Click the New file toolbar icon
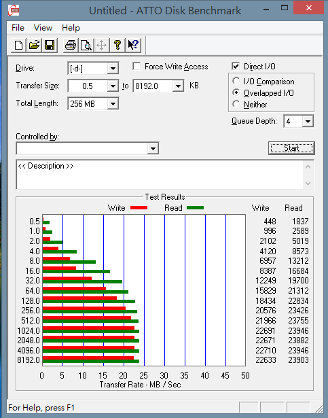Screen dimensions: 328x418 tap(18, 45)
